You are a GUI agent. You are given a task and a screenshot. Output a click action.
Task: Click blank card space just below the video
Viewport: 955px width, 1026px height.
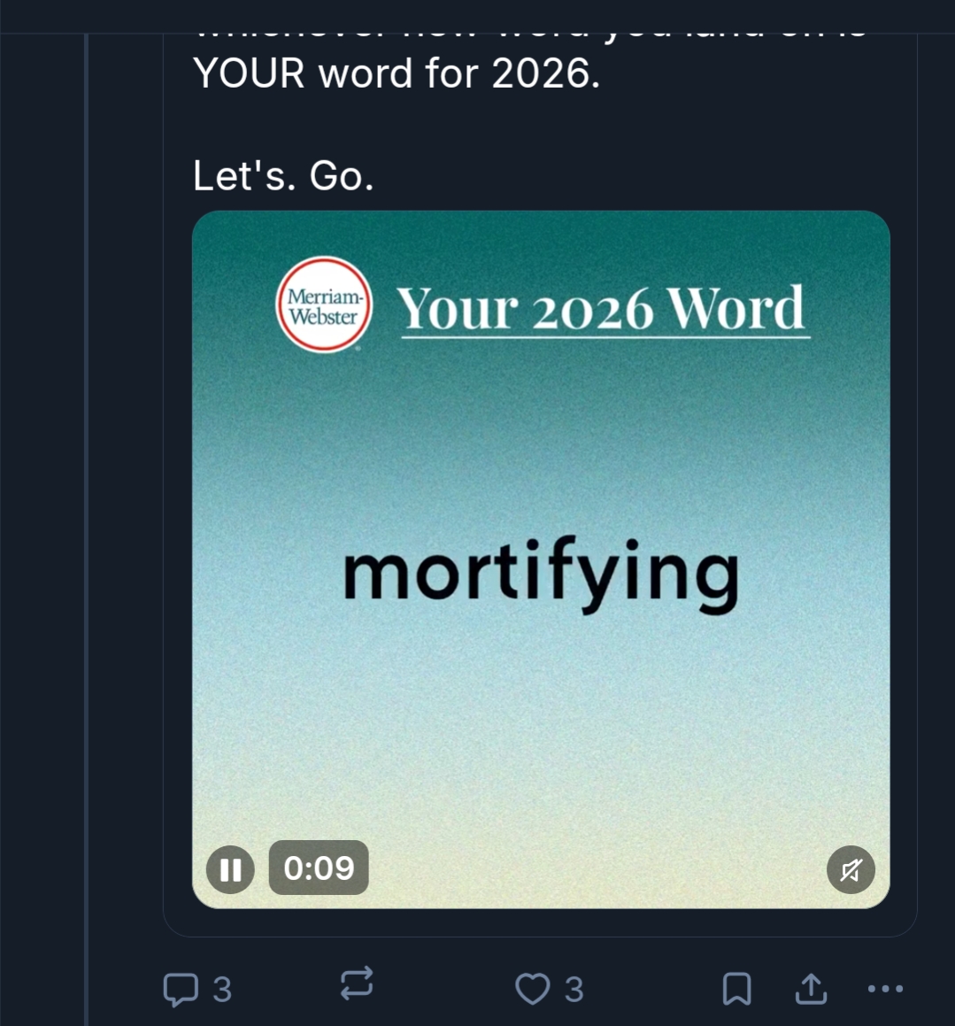(x=540, y=922)
